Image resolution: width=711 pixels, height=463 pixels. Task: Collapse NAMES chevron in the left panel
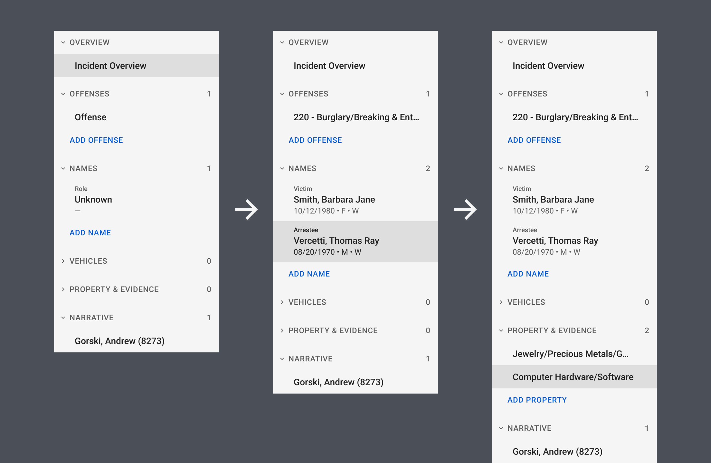[x=63, y=168]
